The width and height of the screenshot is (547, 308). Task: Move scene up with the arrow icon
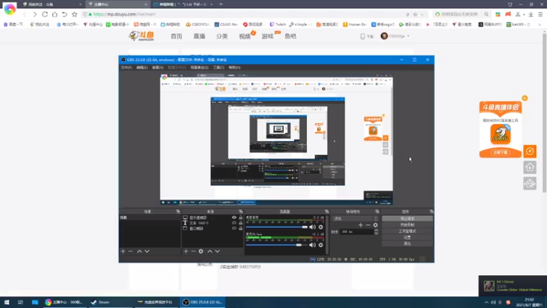139,251
